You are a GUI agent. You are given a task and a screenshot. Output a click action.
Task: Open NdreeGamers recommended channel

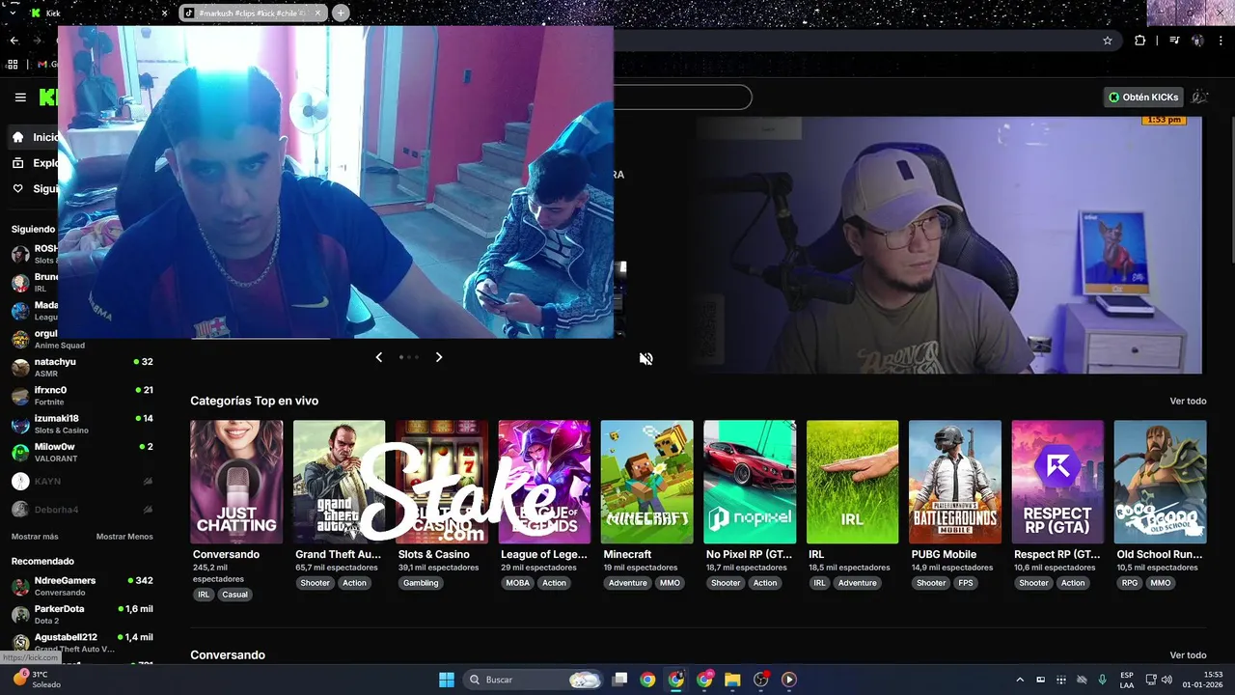pyautogui.click(x=82, y=586)
